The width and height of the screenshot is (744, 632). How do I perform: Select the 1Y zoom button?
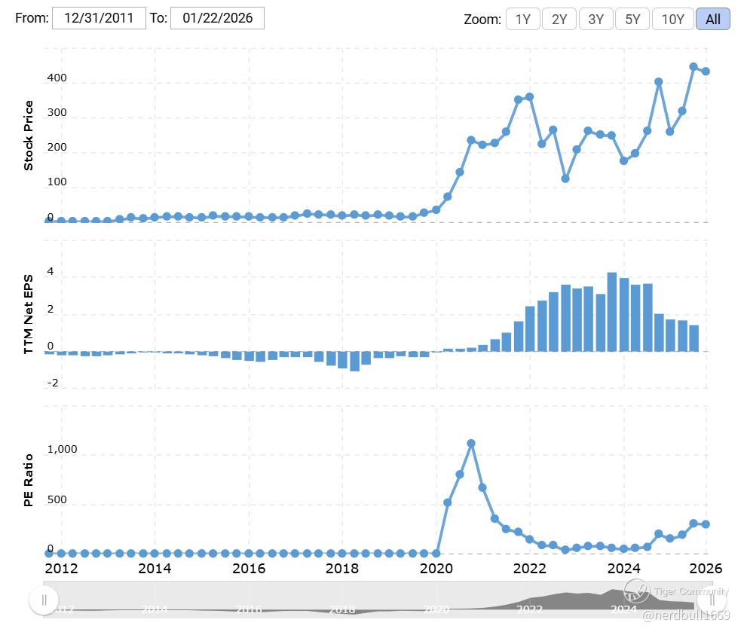(x=523, y=20)
